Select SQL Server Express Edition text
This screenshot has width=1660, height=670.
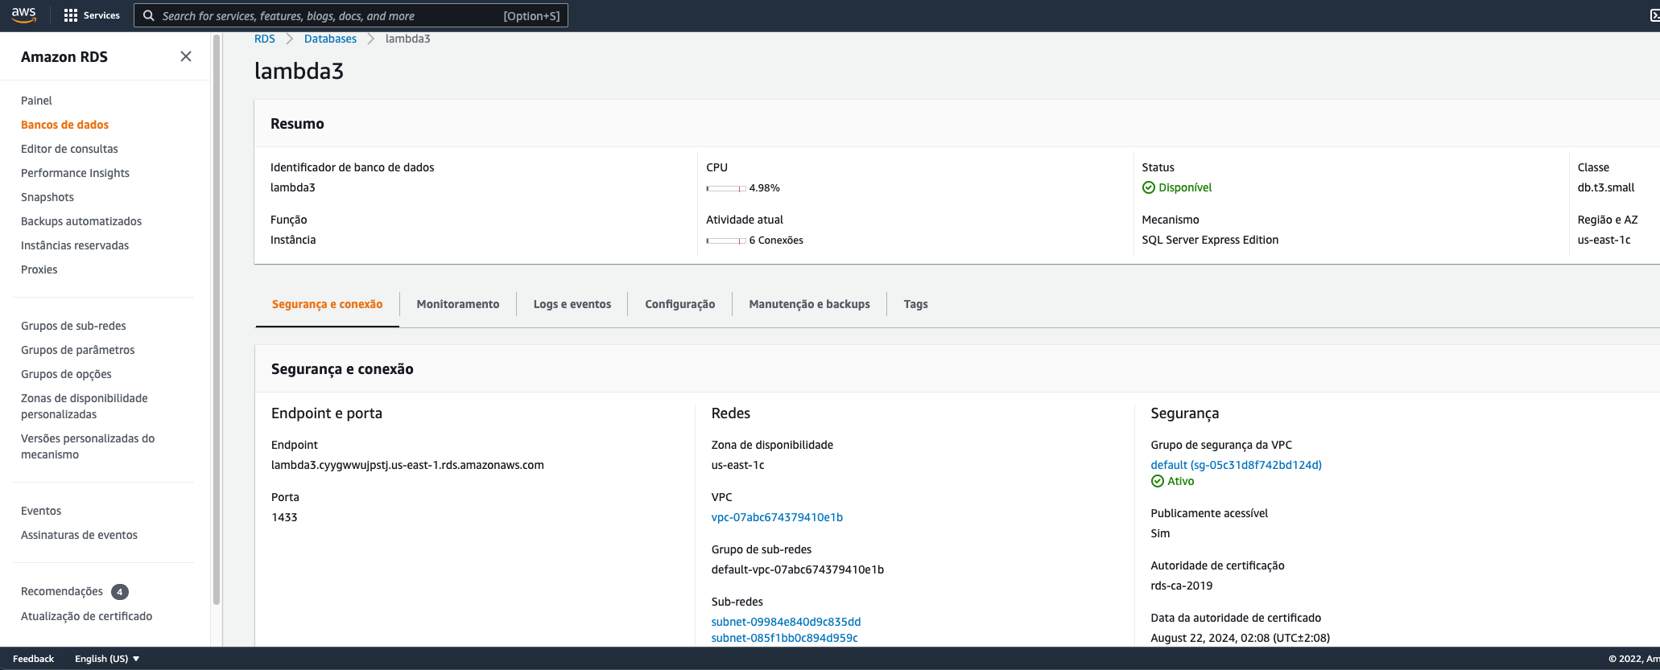(x=1210, y=240)
